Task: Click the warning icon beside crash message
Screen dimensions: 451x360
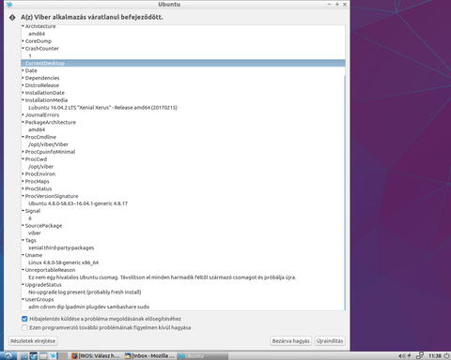Action: (x=12, y=18)
